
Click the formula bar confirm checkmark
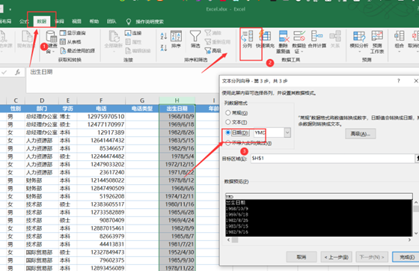tap(4, 72)
